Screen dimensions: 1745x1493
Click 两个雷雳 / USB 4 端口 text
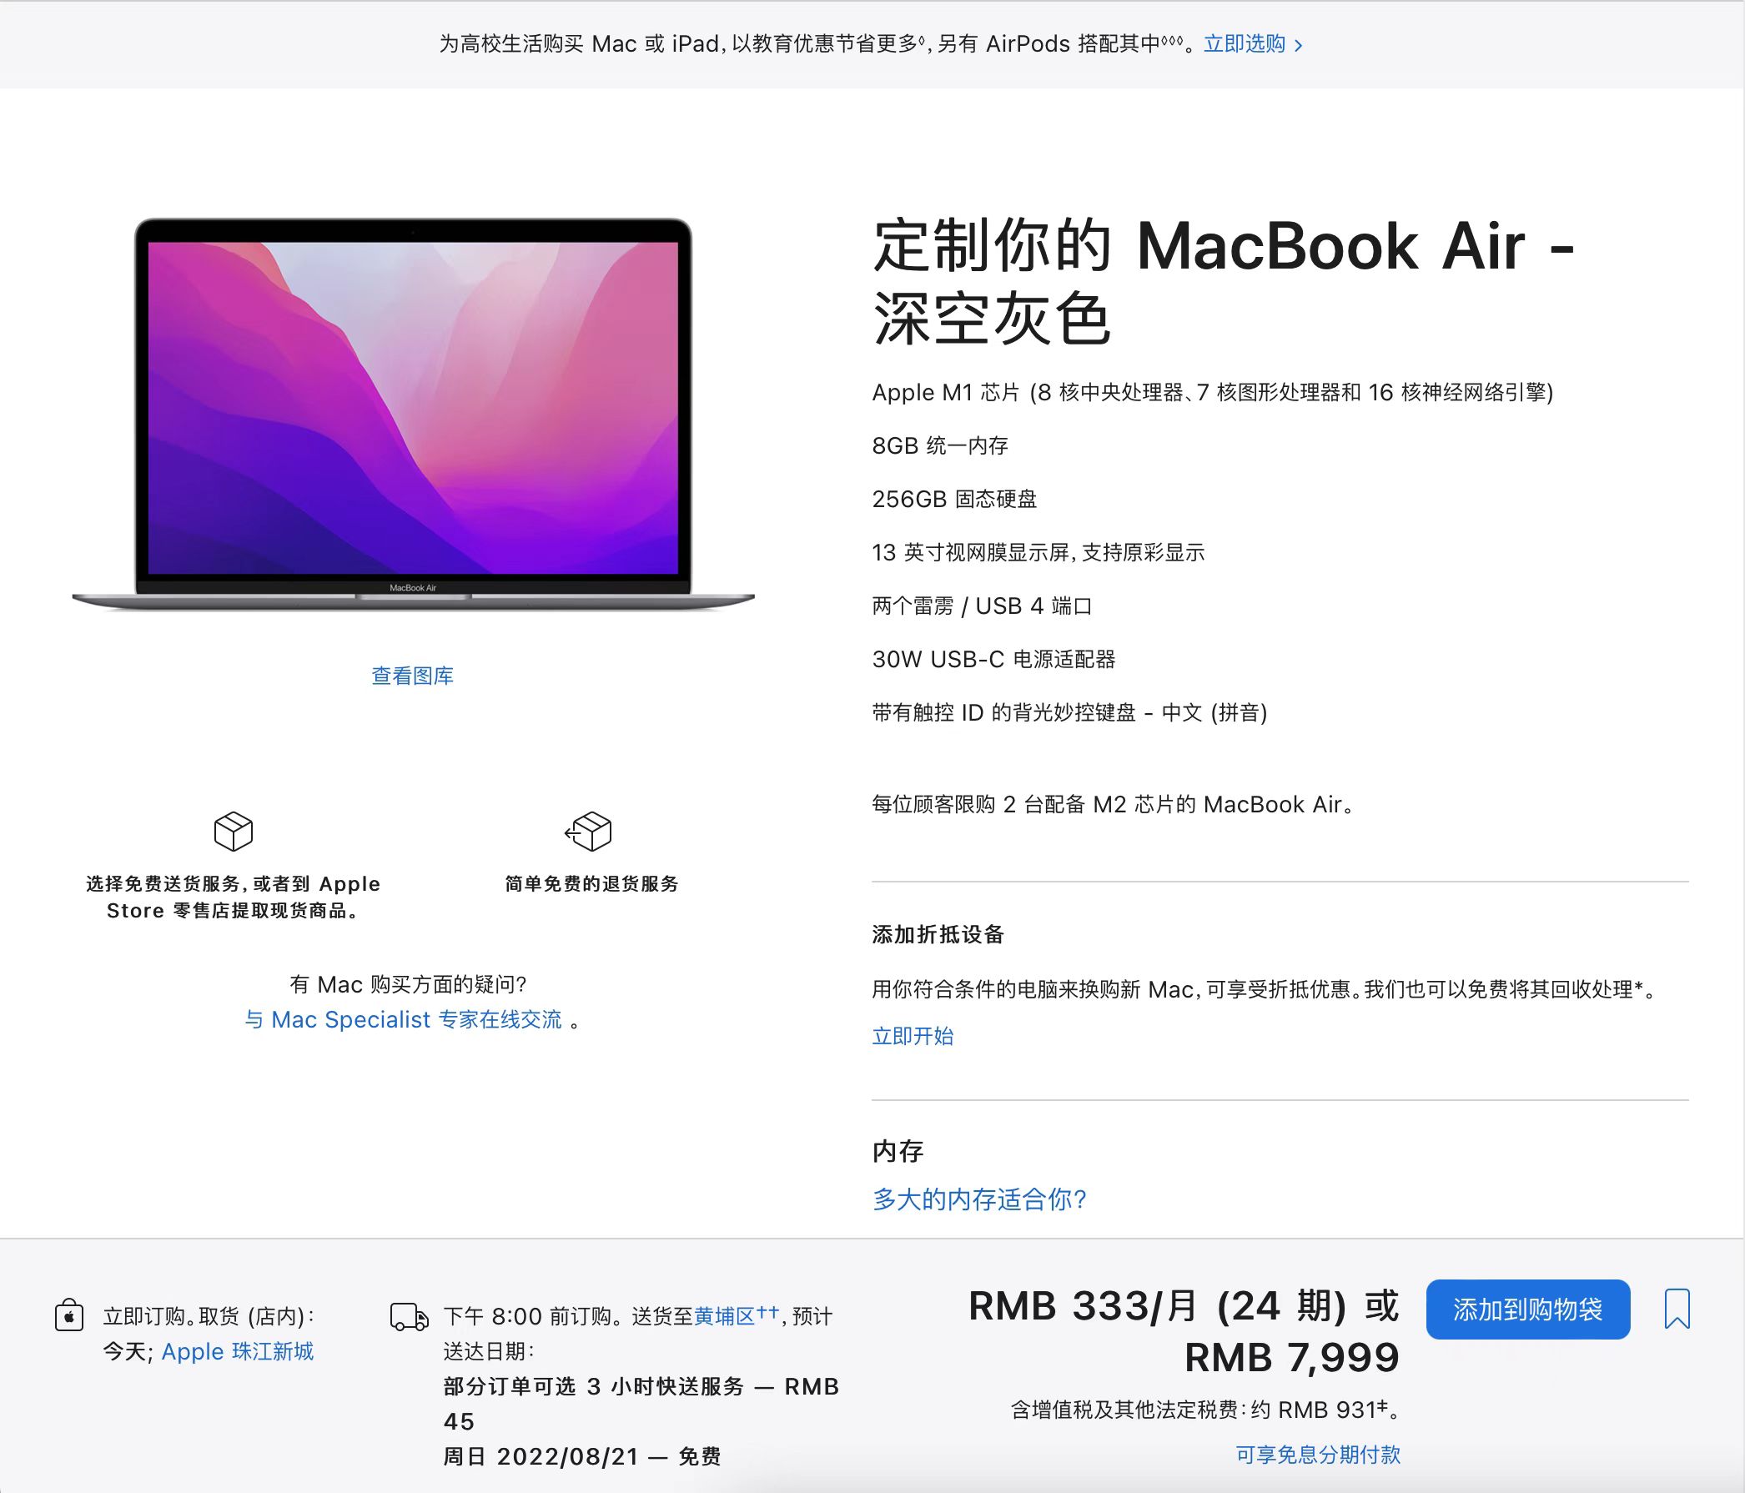point(982,606)
